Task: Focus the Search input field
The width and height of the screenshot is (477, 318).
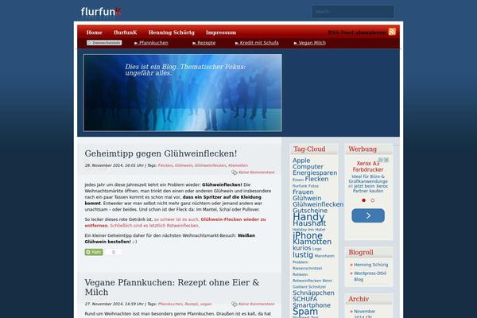Action: pos(353,12)
